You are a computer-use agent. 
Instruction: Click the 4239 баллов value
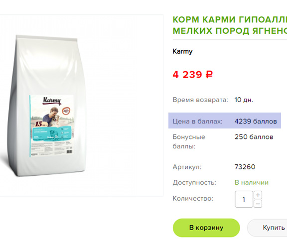pyautogui.click(x=256, y=121)
